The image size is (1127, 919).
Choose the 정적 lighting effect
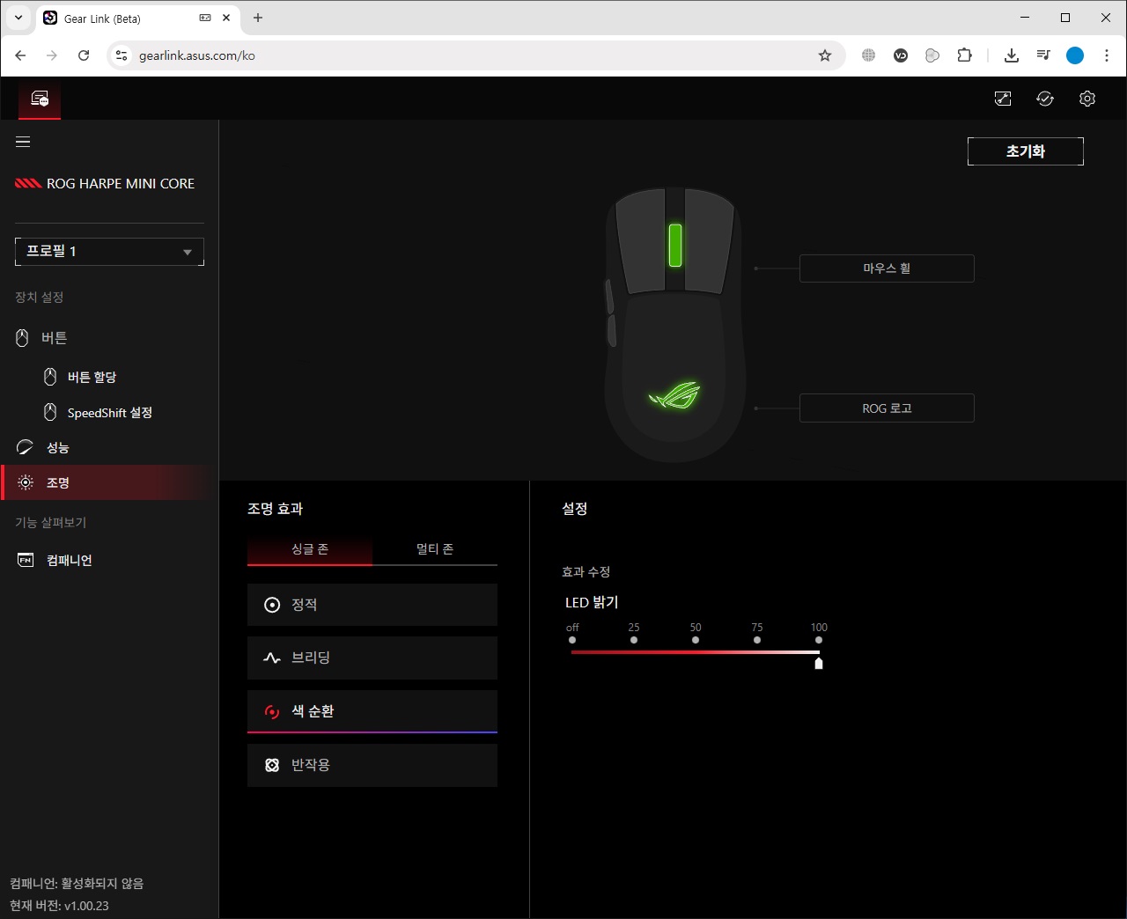coord(372,605)
